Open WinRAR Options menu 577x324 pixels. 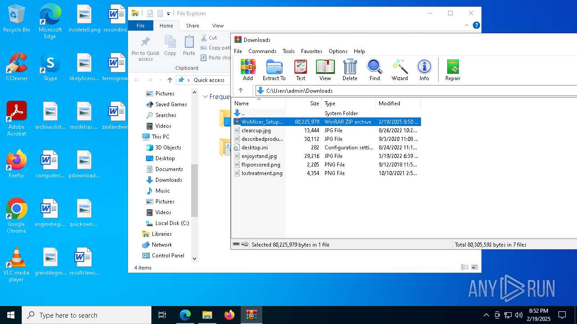338,51
